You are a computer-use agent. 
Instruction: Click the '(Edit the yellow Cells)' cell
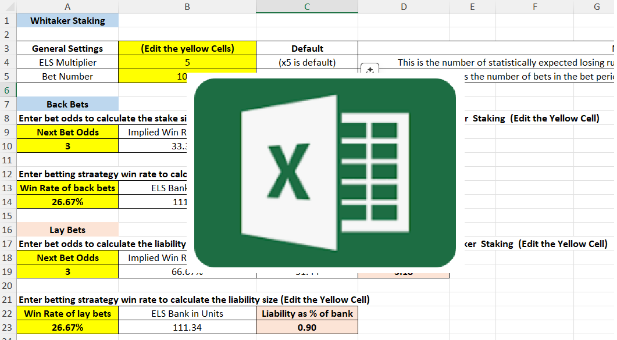[187, 48]
